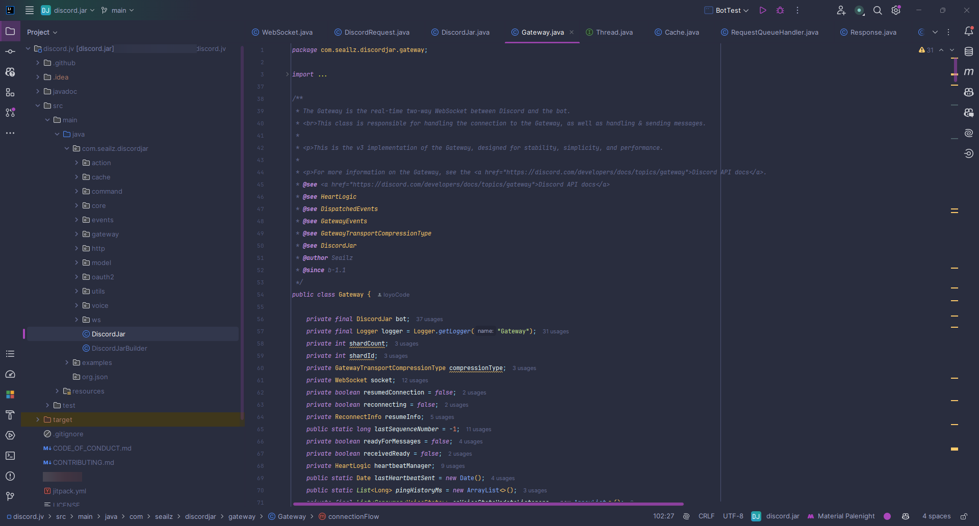This screenshot has height=526, width=979.
Task: Click the CRLF line separator button
Action: [x=706, y=516]
